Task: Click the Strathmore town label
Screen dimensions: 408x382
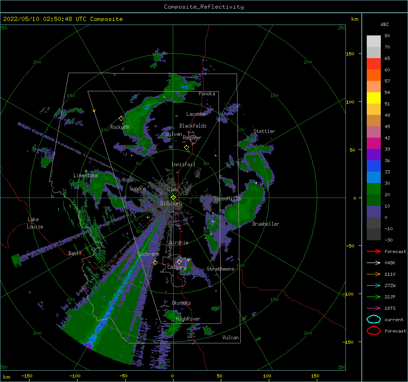Action: pyautogui.click(x=220, y=269)
